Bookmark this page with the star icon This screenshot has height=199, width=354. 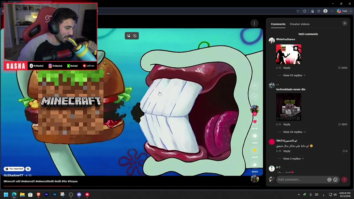(298, 11)
